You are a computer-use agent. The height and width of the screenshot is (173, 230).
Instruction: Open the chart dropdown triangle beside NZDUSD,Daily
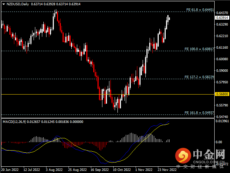tap(2, 4)
